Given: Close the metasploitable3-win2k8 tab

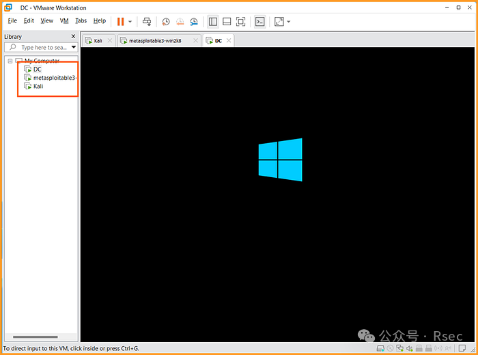Looking at the screenshot, I should [x=196, y=41].
